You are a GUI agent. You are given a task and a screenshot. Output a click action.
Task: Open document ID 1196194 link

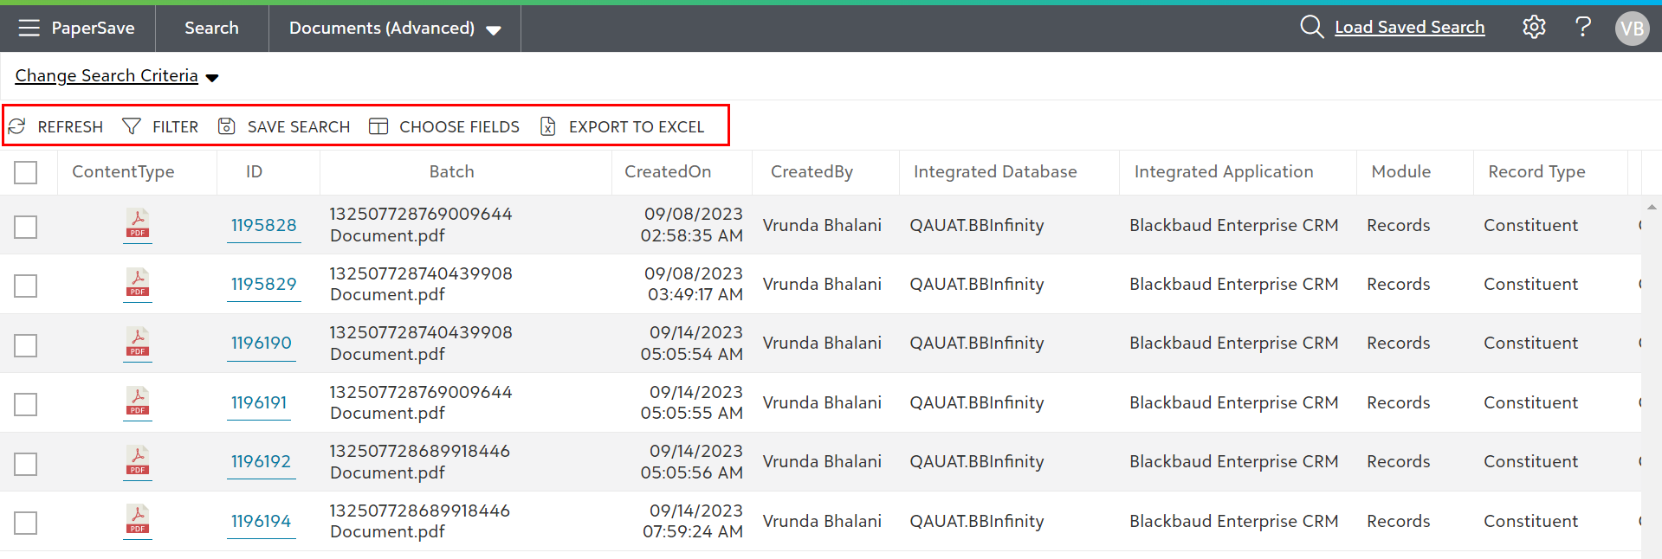pyautogui.click(x=261, y=521)
